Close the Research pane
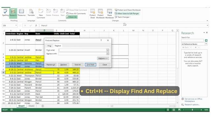Viewport: 211px width, 119px height. click(x=207, y=33)
